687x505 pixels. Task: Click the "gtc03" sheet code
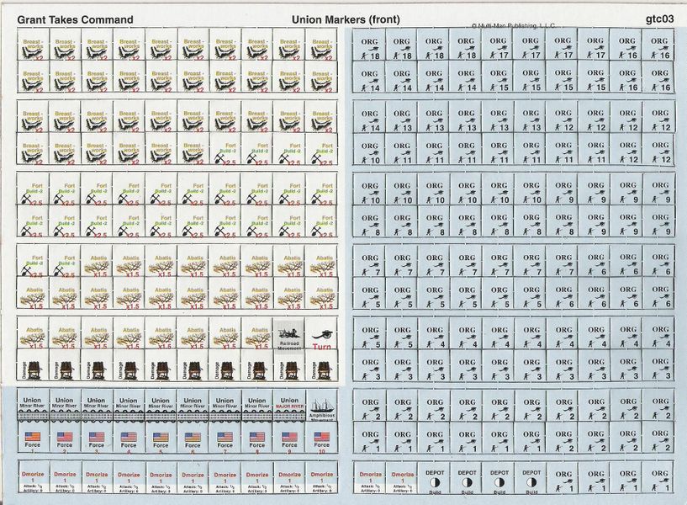pyautogui.click(x=659, y=19)
